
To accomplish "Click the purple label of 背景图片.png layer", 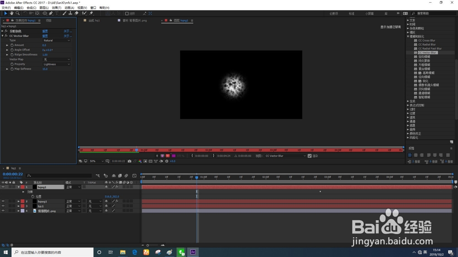I will tap(22, 211).
